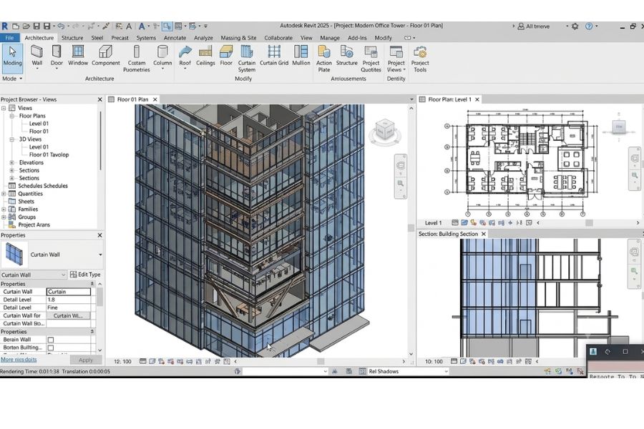Open the Action Plate tool
The image size is (644, 429).
(324, 59)
